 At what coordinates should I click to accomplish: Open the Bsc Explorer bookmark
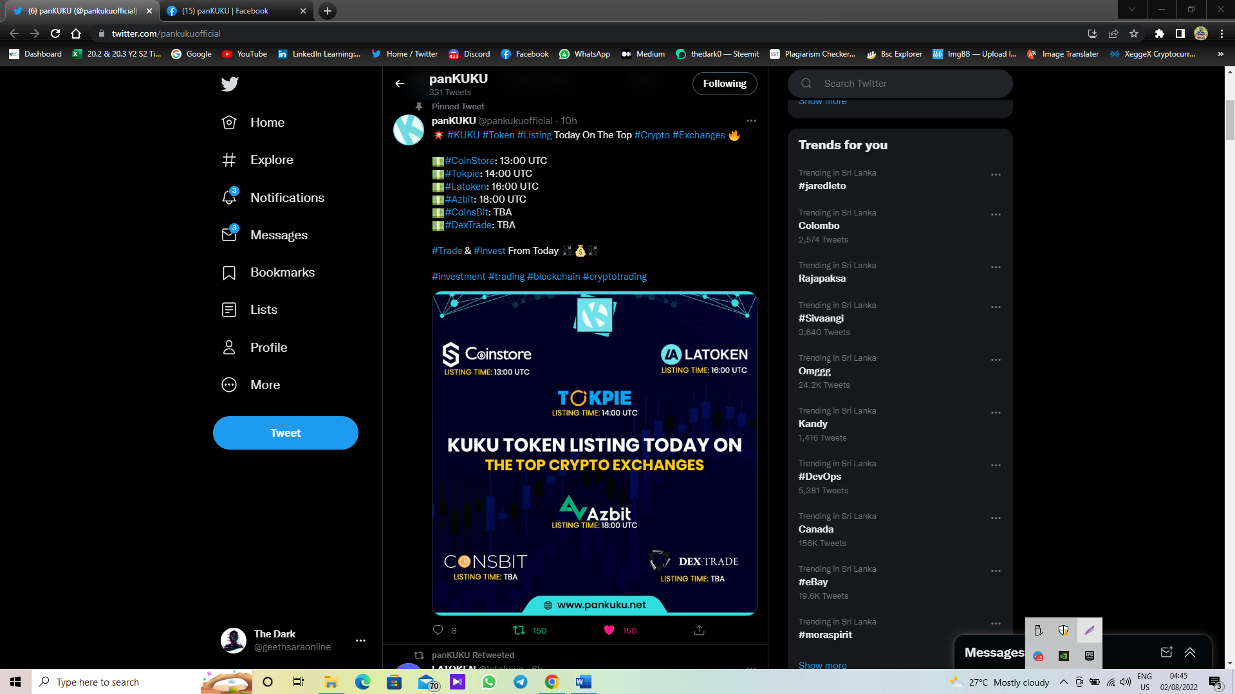[894, 54]
